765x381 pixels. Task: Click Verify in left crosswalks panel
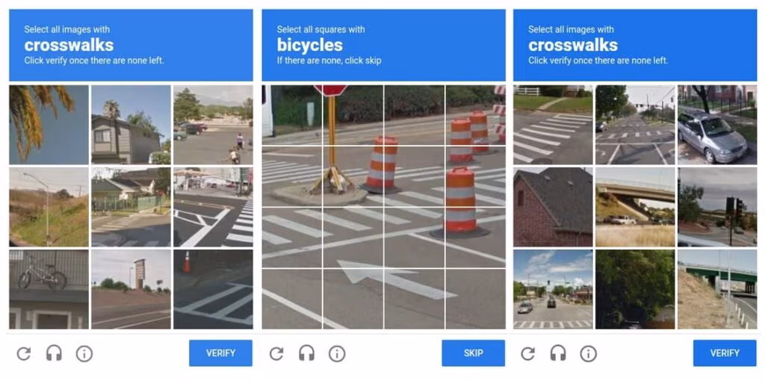click(x=220, y=353)
